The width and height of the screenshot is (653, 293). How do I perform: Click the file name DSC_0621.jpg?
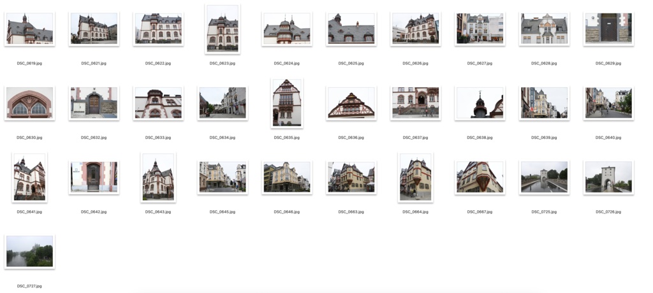click(94, 63)
